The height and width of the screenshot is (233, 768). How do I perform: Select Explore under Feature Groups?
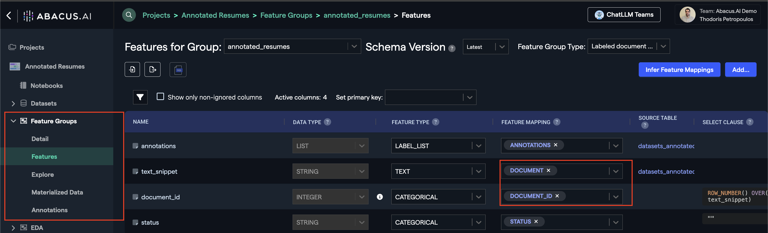coord(43,174)
